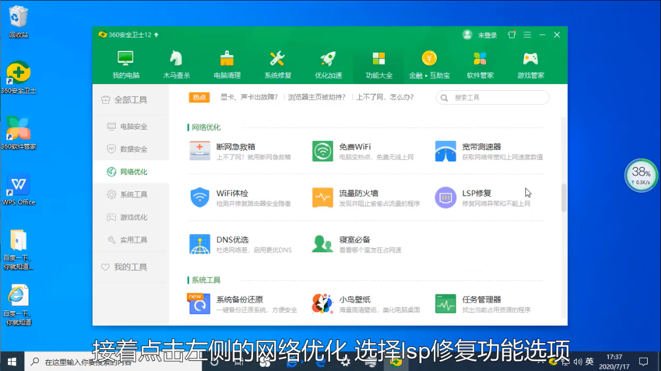
Task: Go to the 优化加速 tab
Action: pos(328,65)
